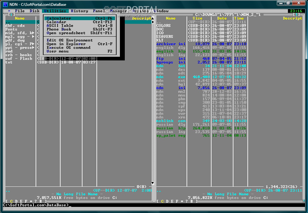This screenshot has width=308, height=213.
Task: Click the Date column header in right panel
Action: (222, 18)
